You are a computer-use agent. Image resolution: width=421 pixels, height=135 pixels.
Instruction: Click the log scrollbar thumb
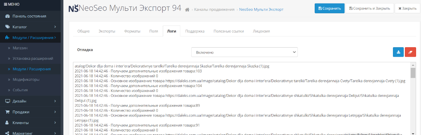pyautogui.click(x=413, y=73)
